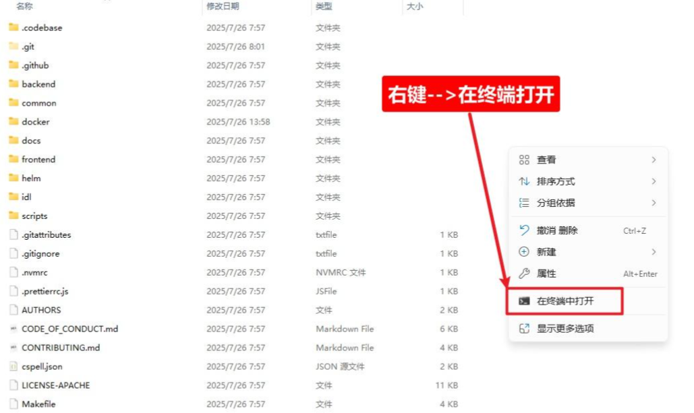The image size is (694, 413).
Task: Expand the 排序方式 submenu chevron
Action: pos(654,181)
